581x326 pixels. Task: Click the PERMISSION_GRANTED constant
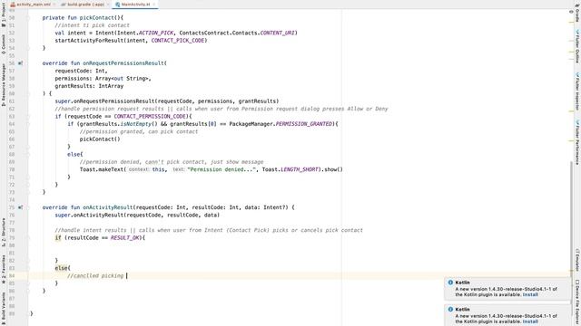[304, 124]
